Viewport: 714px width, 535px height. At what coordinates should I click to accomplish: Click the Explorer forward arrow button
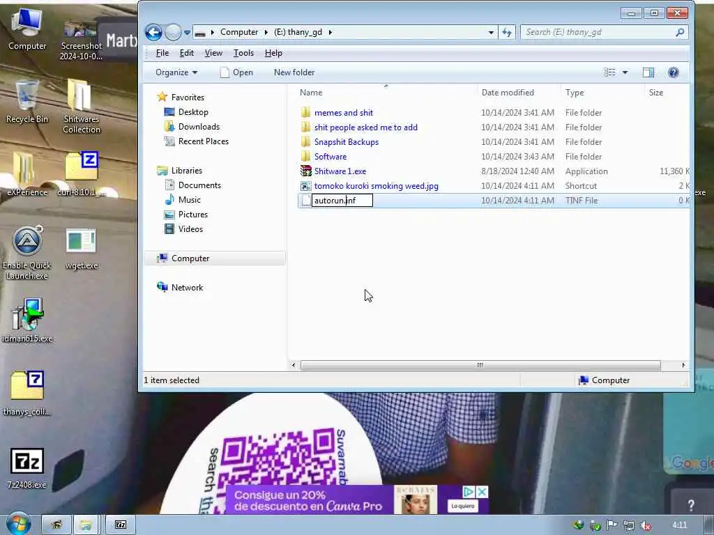173,32
